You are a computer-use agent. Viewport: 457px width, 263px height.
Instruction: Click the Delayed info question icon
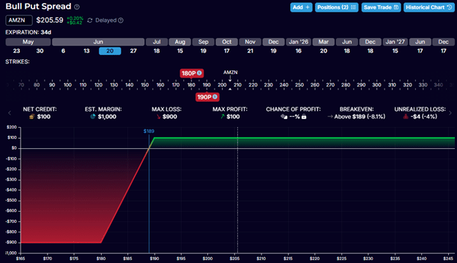[121, 20]
